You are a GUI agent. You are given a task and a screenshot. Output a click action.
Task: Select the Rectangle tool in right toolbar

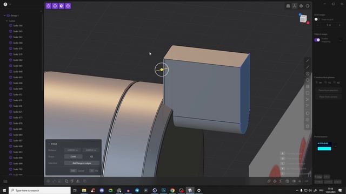[308, 93]
